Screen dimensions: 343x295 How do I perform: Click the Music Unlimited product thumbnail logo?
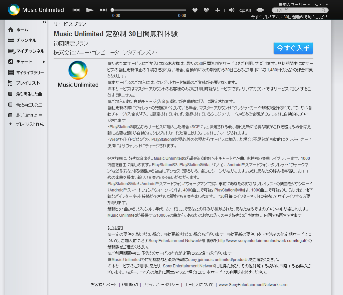[78, 74]
